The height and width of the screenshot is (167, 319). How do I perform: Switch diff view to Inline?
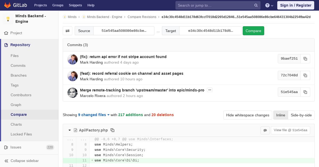(280, 115)
